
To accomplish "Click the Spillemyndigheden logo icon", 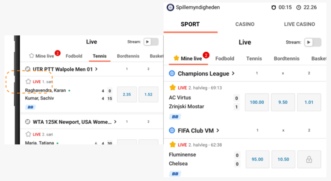I will [x=170, y=8].
